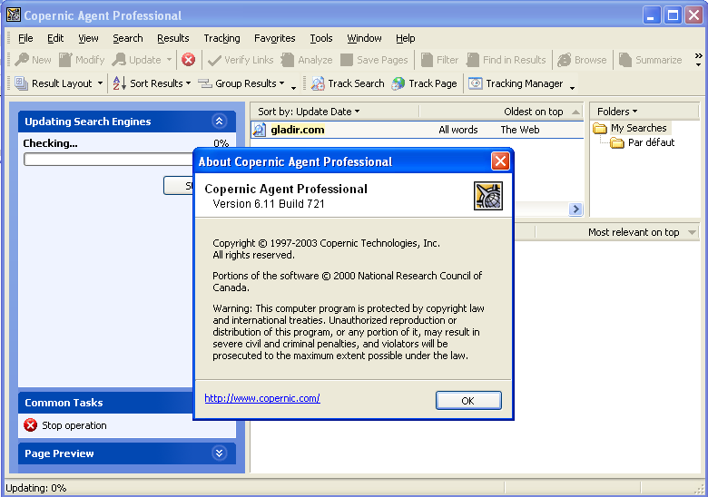Click the Verify Links toolbar button
The height and width of the screenshot is (497, 708).
point(241,60)
